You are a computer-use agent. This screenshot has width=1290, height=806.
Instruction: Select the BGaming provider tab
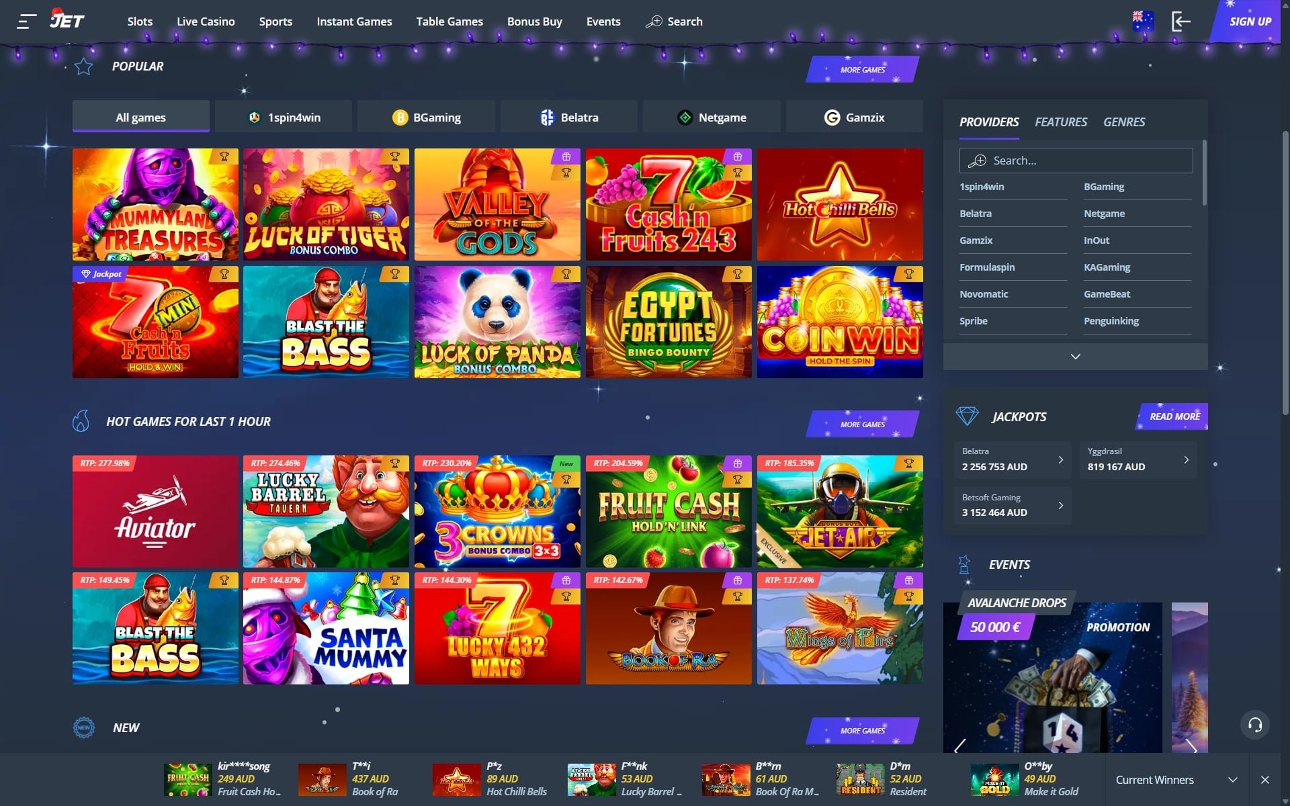click(427, 118)
